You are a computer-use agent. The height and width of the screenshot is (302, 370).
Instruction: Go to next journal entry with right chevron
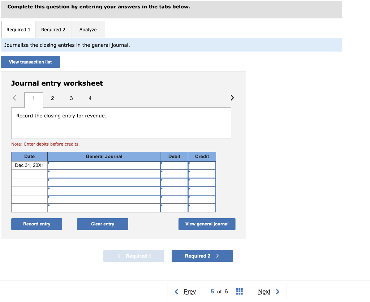[x=232, y=98]
